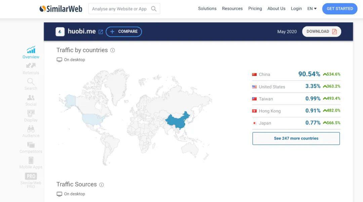
Task: Click the Hong Kong flag icon
Action: [254, 111]
